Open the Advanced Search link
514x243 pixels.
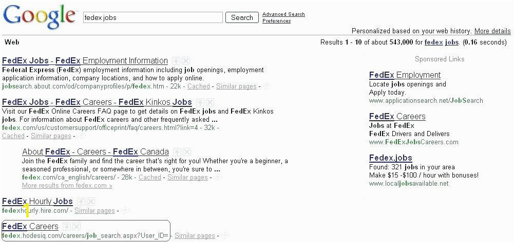283,14
